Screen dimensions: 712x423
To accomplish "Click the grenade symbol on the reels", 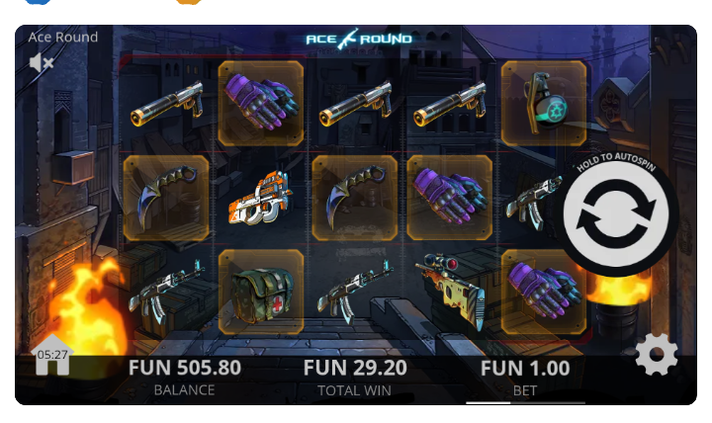I will (x=544, y=104).
